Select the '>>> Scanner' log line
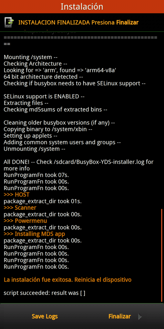164x329 pixels. (20, 208)
